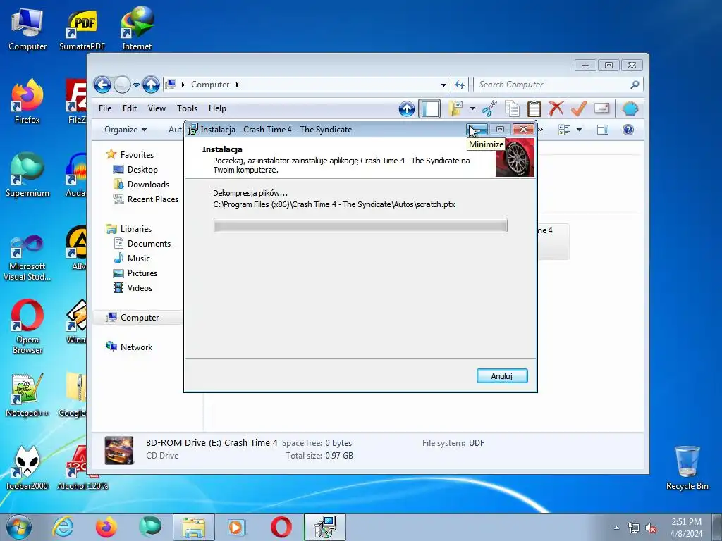
Task: Click the Up arrow beside address bar
Action: pos(151,85)
